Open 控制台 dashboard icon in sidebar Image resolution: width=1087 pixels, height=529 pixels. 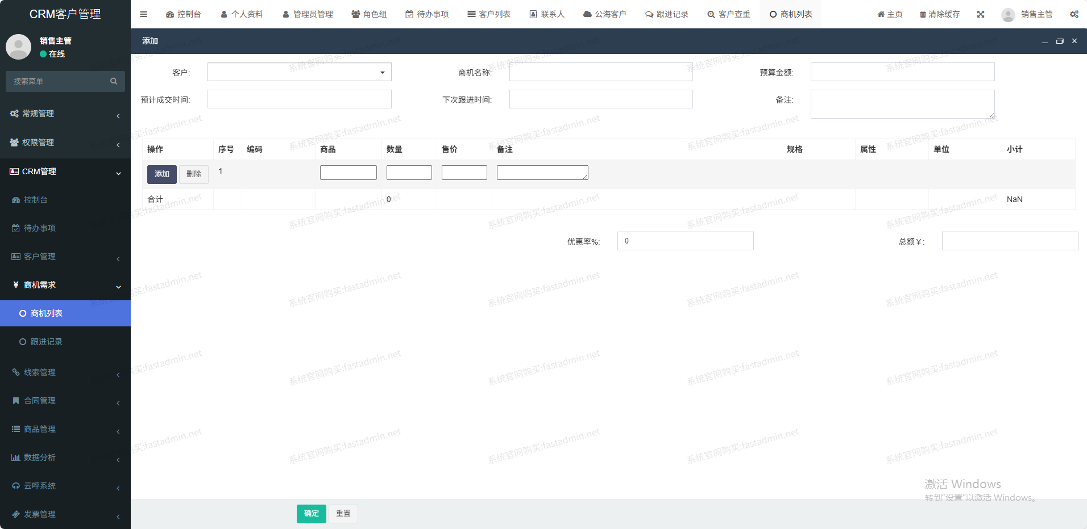click(16, 200)
